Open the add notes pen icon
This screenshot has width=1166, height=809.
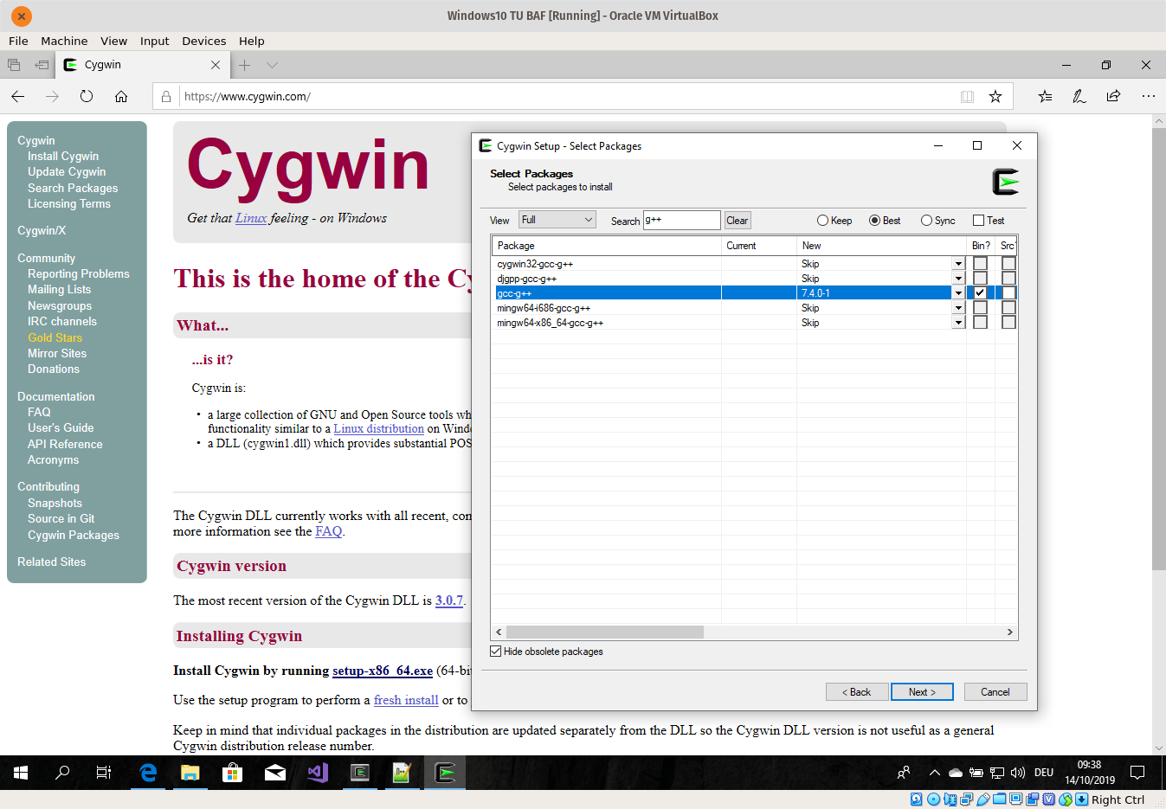[1079, 96]
